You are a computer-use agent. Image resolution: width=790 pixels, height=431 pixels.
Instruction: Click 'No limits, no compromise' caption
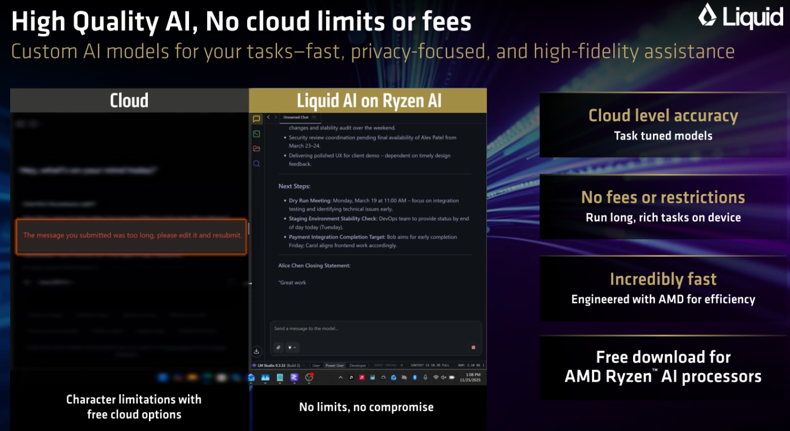click(366, 407)
